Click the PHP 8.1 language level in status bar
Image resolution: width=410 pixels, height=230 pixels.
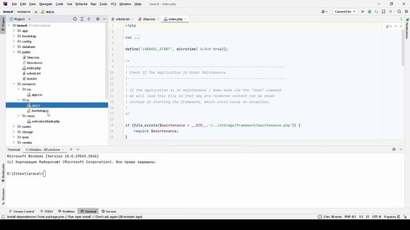point(350,217)
